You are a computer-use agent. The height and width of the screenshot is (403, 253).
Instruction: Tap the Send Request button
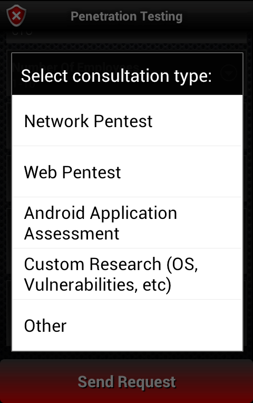coord(126,381)
